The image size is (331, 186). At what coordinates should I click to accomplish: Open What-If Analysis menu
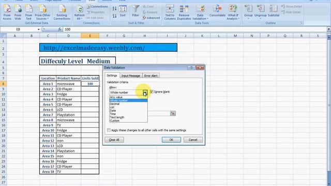(233, 12)
